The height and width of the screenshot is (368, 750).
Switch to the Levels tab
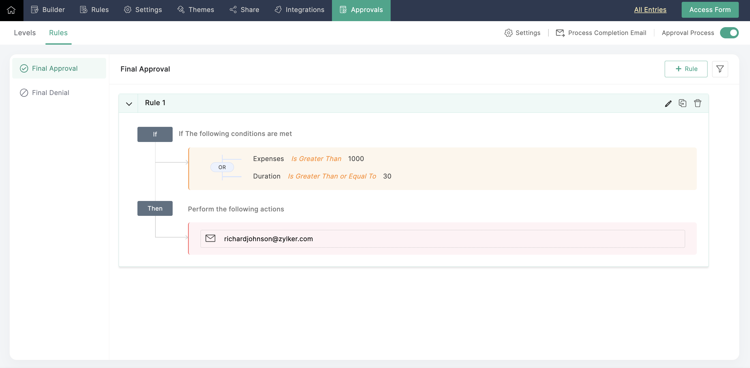click(25, 33)
